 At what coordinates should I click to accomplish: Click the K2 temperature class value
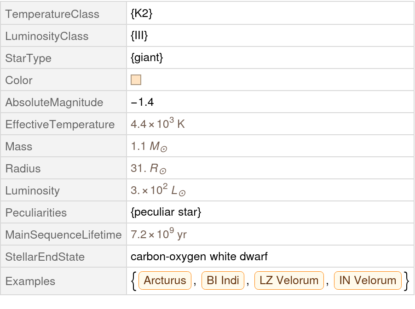point(141,14)
